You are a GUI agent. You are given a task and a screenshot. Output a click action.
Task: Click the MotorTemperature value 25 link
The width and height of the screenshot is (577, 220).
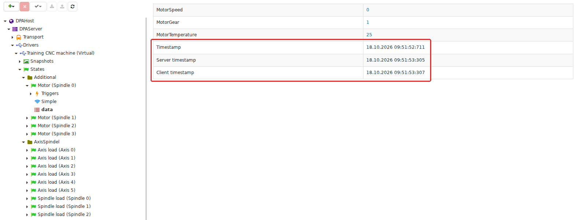pyautogui.click(x=369, y=35)
